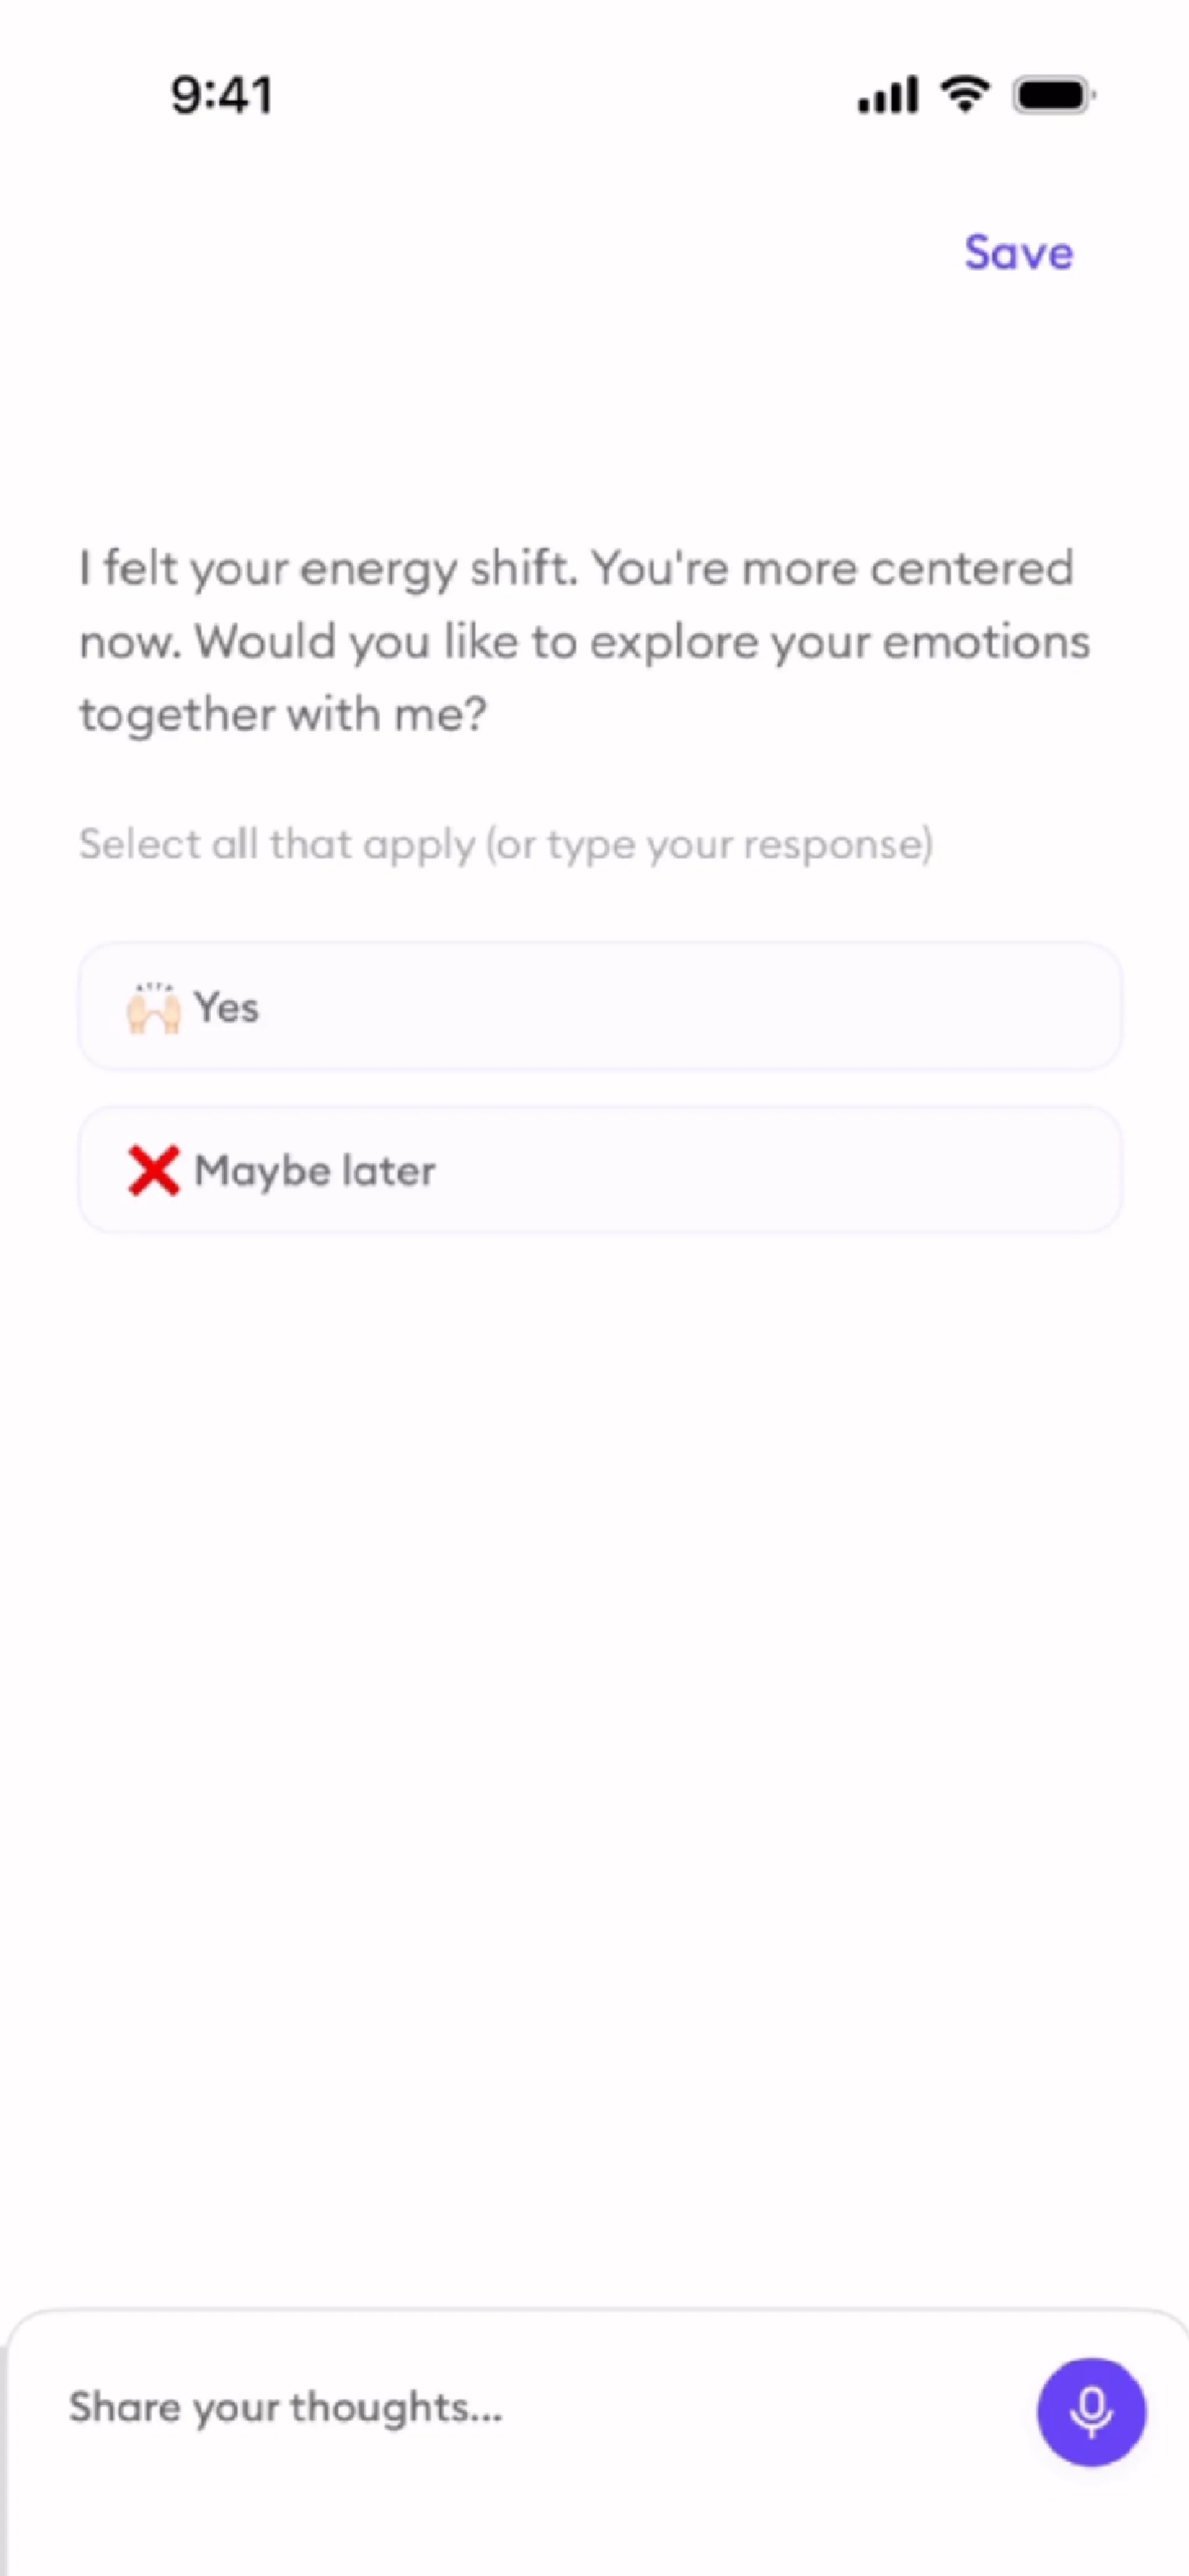Save the response using Save
Image resolution: width=1189 pixels, height=2576 pixels.
1018,252
